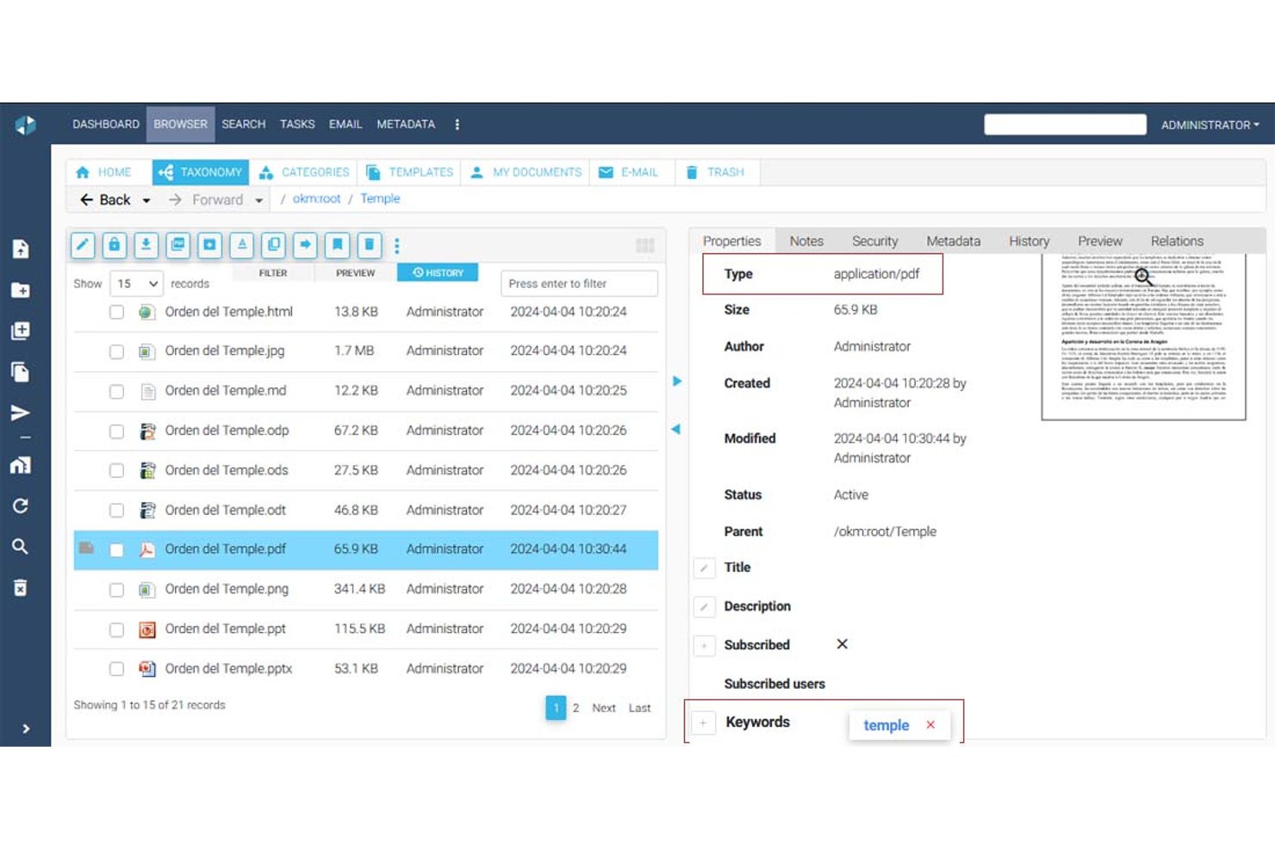This screenshot has height=850, width=1275.
Task: Open the TRASH tab
Action: [716, 172]
